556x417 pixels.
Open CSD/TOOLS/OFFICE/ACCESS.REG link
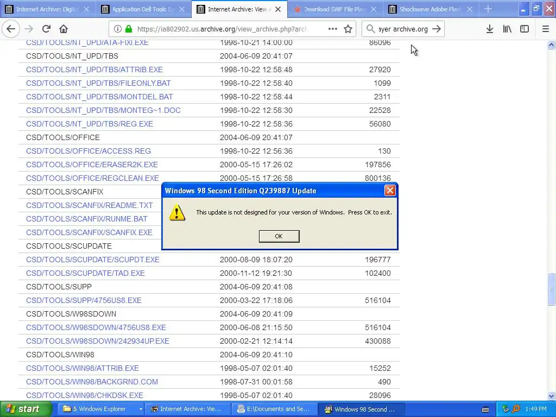tap(89, 151)
